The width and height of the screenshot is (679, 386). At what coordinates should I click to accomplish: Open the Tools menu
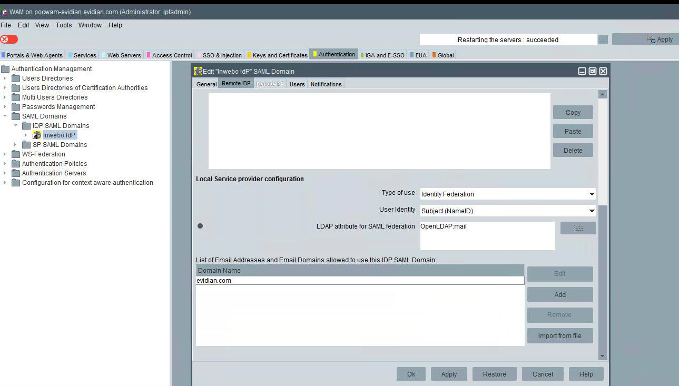tap(64, 25)
